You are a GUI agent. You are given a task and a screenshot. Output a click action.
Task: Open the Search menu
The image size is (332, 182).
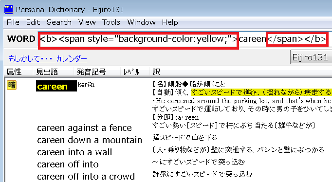click(x=59, y=22)
